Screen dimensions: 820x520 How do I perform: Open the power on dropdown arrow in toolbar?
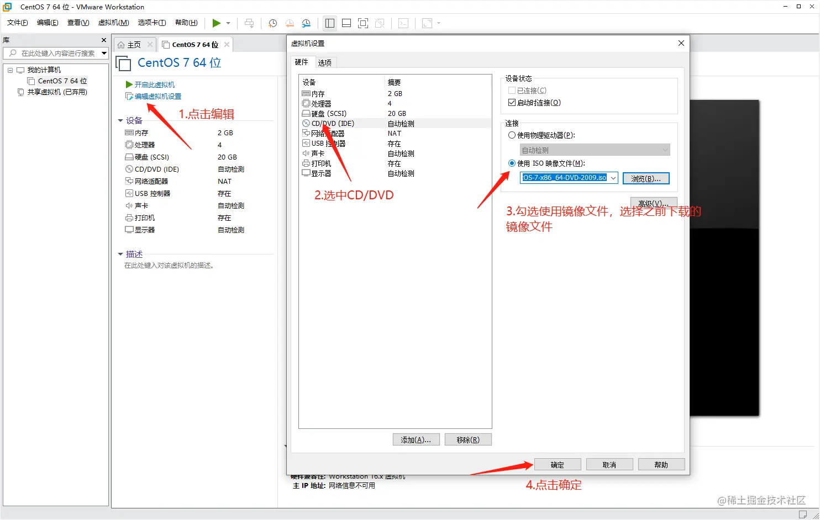[228, 23]
